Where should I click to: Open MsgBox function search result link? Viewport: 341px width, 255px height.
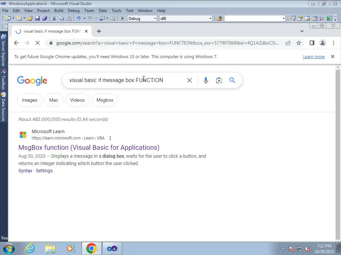[x=89, y=147]
